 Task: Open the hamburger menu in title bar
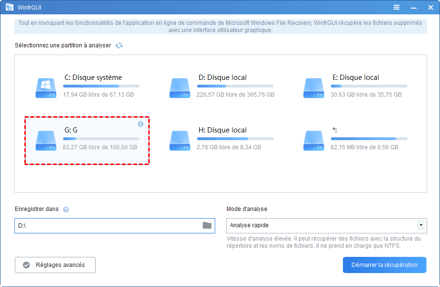coord(396,7)
